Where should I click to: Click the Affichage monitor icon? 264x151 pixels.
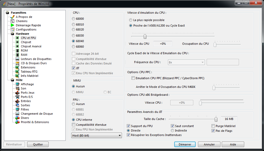click(17, 84)
